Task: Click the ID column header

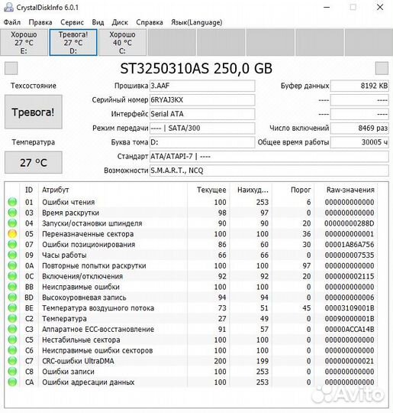Action: [x=29, y=190]
